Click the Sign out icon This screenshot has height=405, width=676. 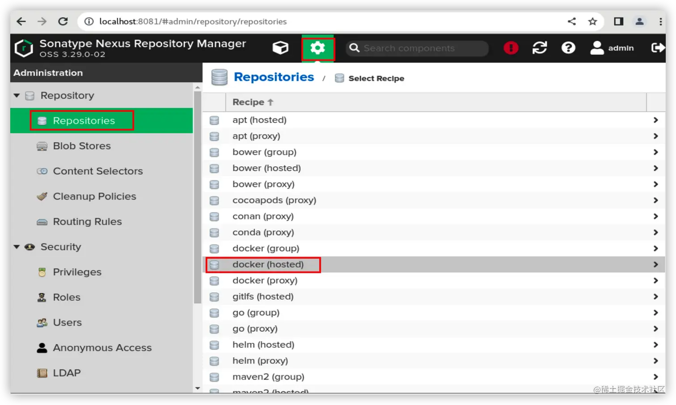click(658, 48)
